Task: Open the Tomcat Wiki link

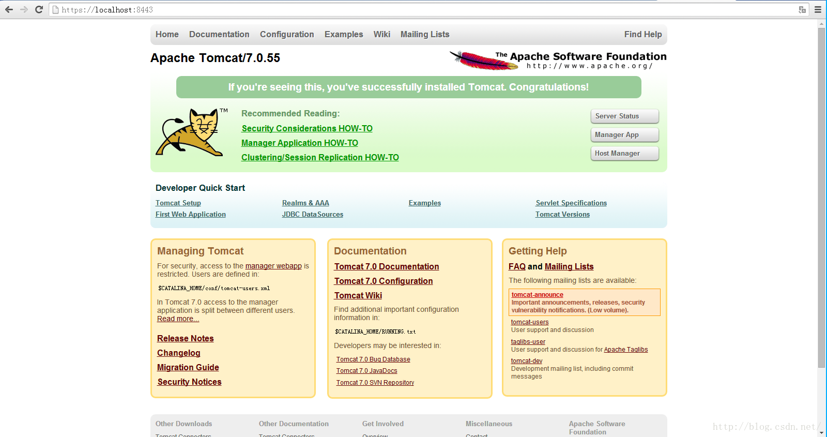Action: point(358,295)
